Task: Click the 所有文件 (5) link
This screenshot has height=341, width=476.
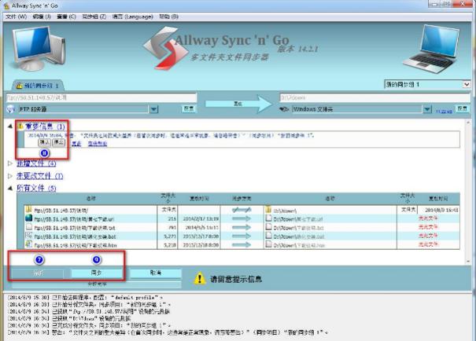Action: coord(36,188)
